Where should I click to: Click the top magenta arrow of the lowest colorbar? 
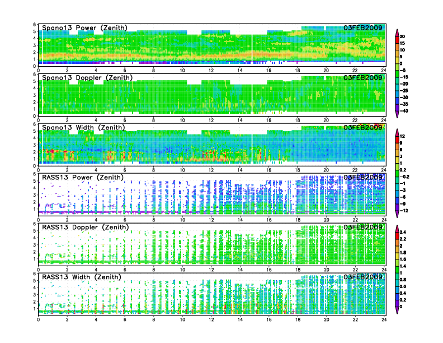tap(397, 229)
